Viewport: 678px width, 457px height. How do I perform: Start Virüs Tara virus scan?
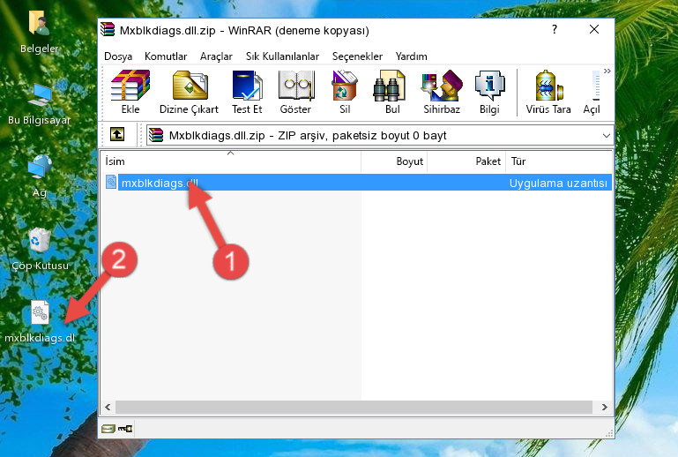548,92
